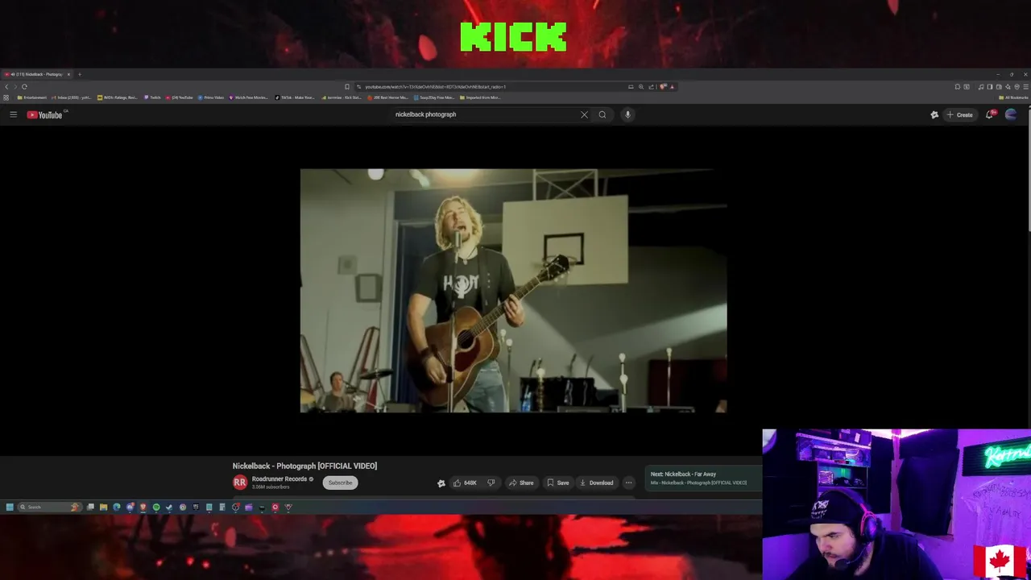Open YouTube notifications bell
The image size is (1031, 580).
click(x=990, y=114)
